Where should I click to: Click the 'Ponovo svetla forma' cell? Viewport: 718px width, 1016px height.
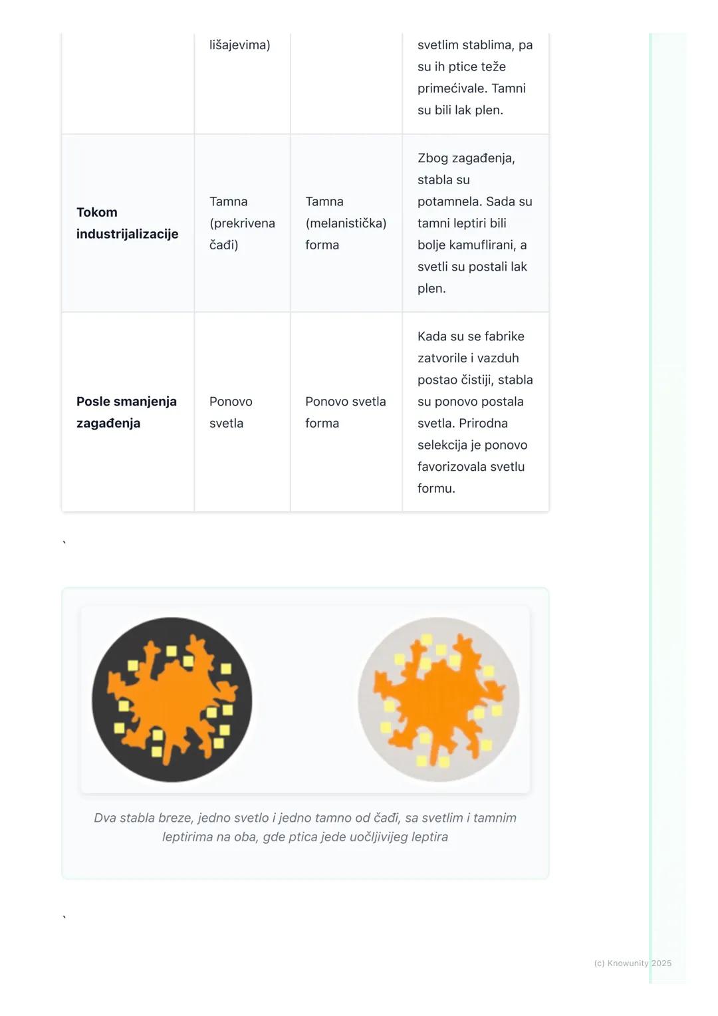tap(345, 412)
